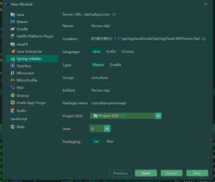The width and height of the screenshot is (215, 182).
Task: Click the Web globe icon
Action: coord(13,127)
